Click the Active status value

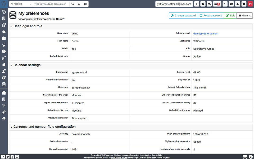[197, 56]
